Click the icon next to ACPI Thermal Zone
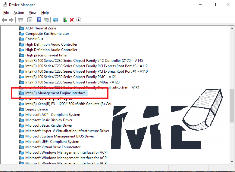Image resolution: width=235 pixels, height=172 pixels. click(21, 28)
